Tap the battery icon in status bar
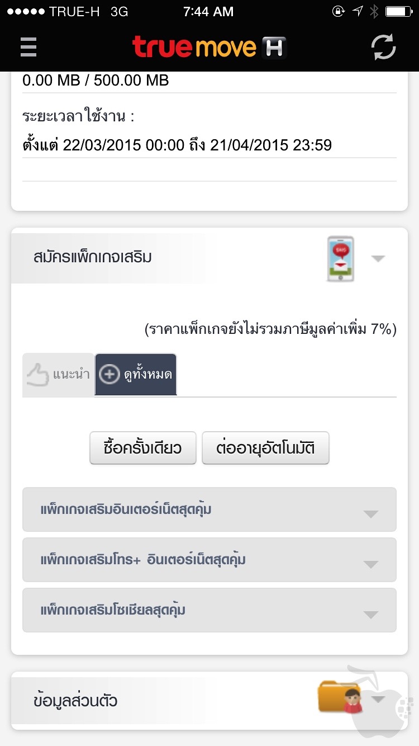The image size is (419, 746). [x=399, y=12]
